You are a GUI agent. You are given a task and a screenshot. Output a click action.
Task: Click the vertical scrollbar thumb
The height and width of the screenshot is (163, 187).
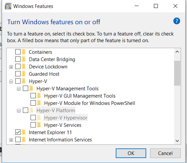coord(177,73)
